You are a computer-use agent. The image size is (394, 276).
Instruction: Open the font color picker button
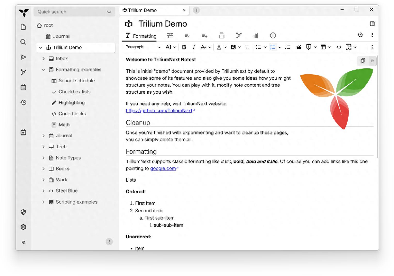point(219,47)
